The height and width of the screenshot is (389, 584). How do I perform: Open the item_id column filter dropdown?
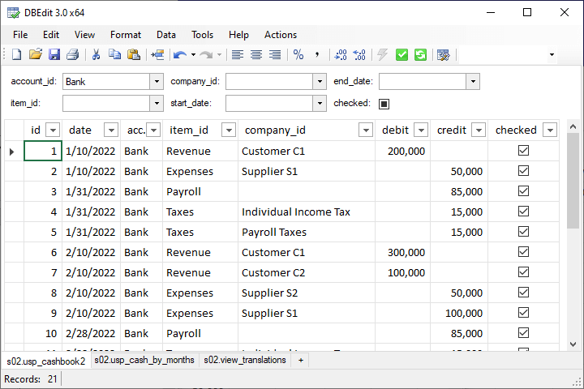(x=228, y=130)
